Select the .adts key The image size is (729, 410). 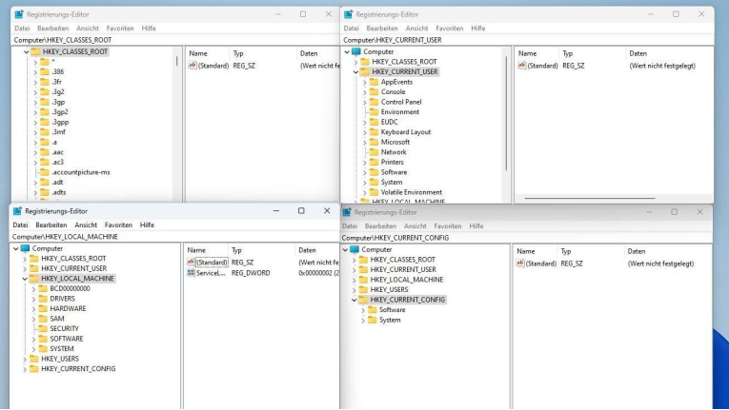point(59,192)
